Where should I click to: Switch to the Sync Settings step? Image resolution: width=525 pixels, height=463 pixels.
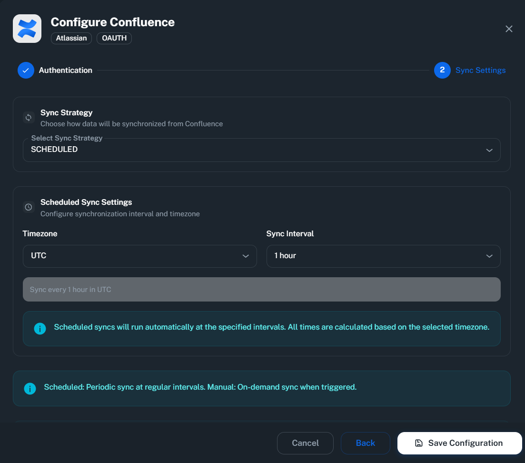click(480, 70)
